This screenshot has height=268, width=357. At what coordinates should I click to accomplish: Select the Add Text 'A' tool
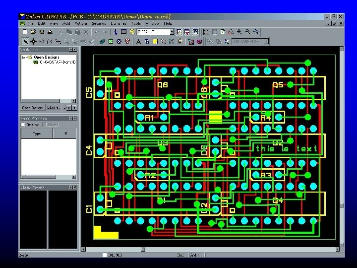pos(138,42)
